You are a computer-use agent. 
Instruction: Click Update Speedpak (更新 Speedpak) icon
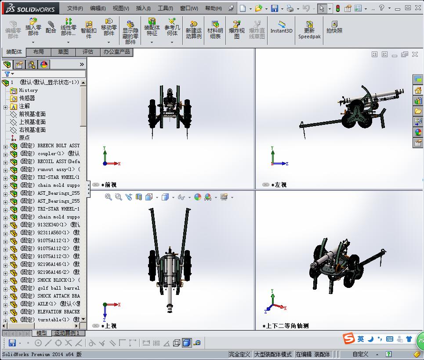[309, 30]
